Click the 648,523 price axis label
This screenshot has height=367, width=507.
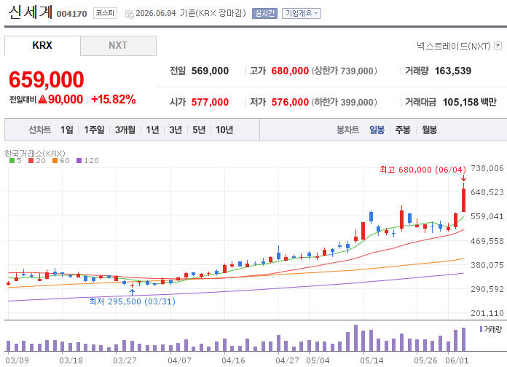click(487, 192)
